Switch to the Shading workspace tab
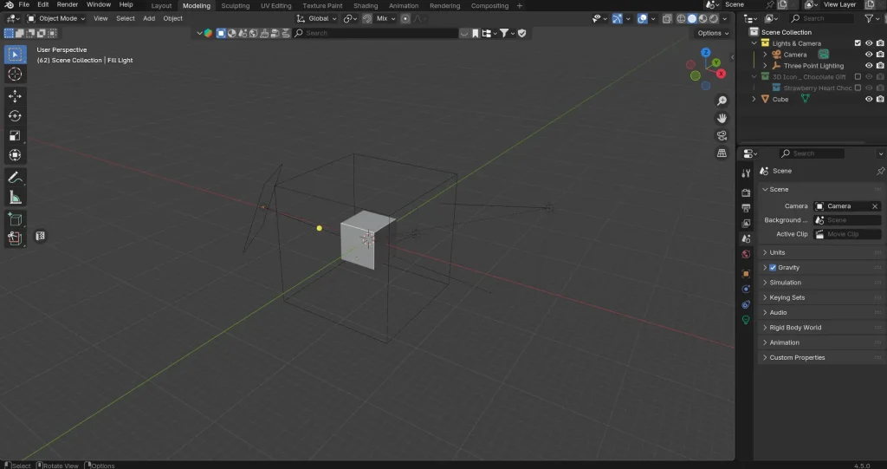Screen dimensions: 887x469 [366, 6]
